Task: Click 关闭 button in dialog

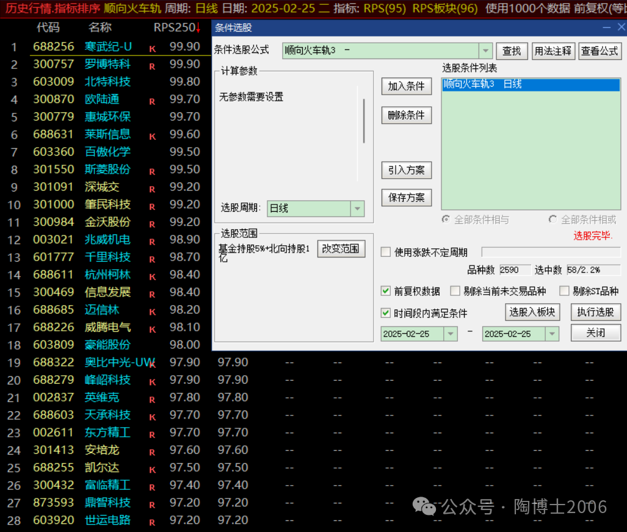Action: [595, 332]
